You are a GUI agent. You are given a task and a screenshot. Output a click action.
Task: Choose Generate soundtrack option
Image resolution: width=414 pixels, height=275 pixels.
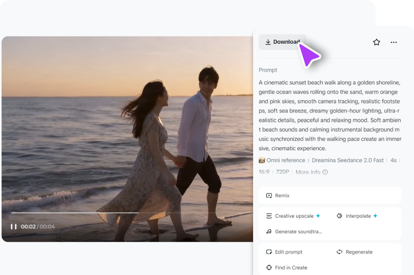(294, 231)
